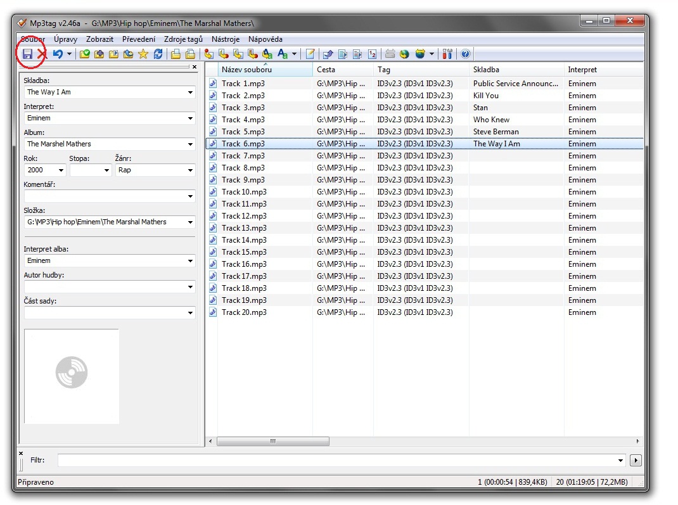Viewport: 678px width, 505px height.
Task: Click the file list scroll left arrow
Action: [210, 441]
